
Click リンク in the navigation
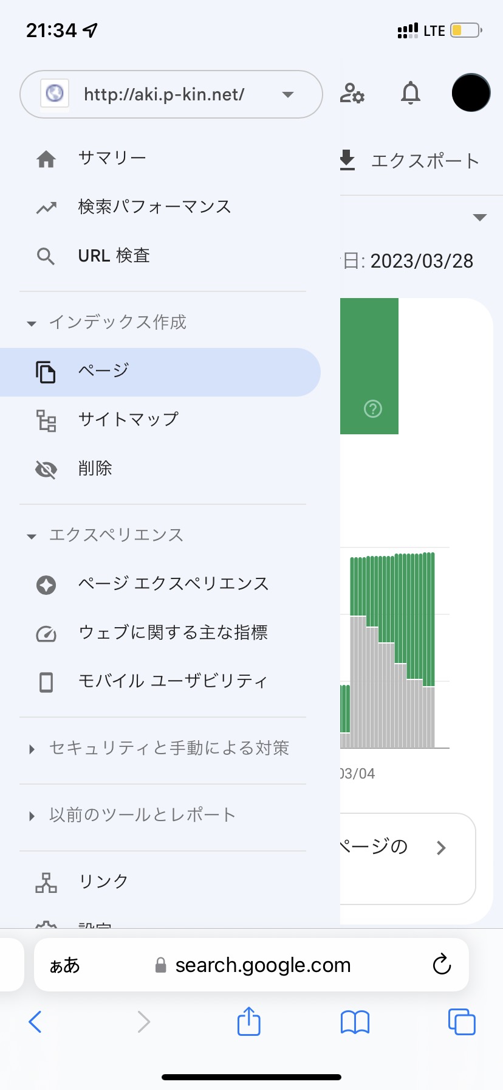103,882
